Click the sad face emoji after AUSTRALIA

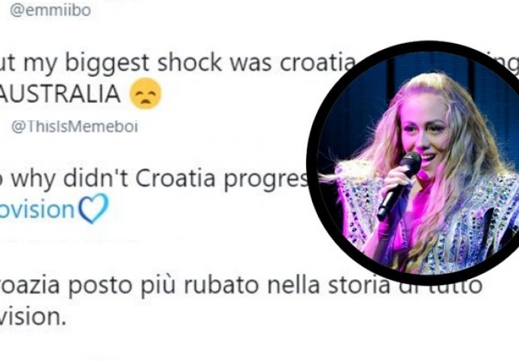click(x=146, y=94)
